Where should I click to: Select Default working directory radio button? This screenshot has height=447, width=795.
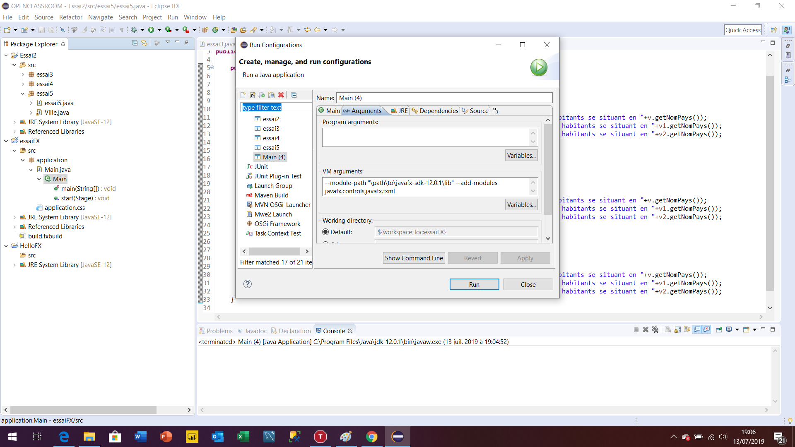point(325,232)
